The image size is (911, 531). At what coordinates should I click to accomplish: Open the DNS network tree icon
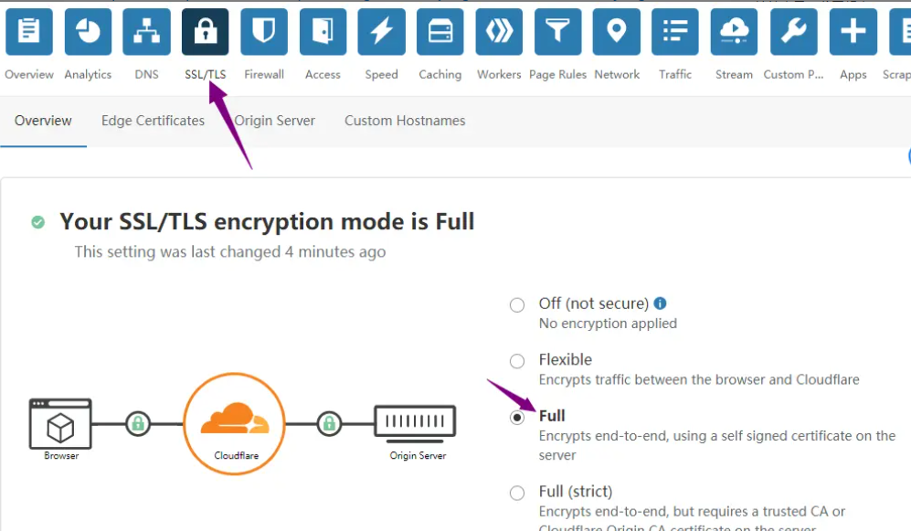(146, 31)
